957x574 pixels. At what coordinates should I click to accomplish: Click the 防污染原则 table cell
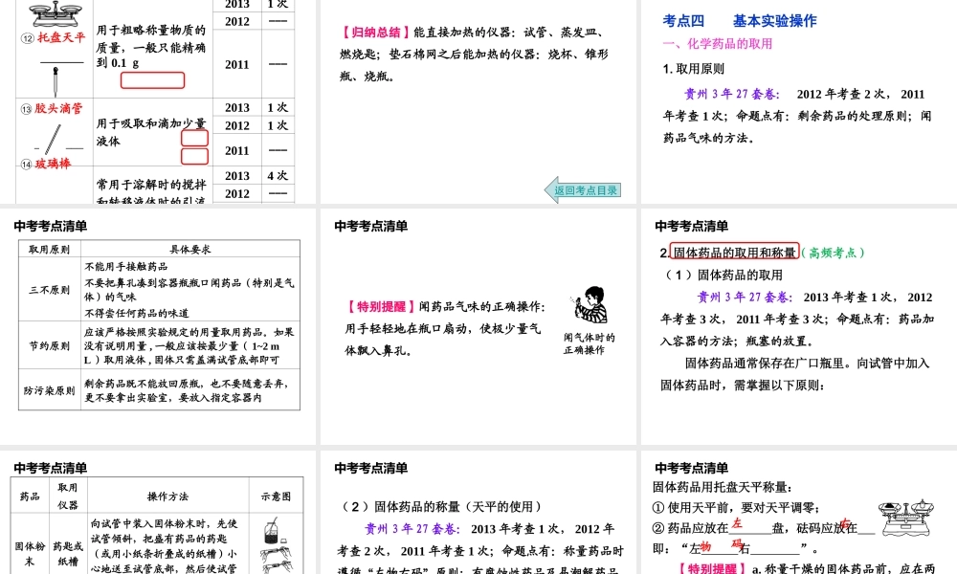(x=50, y=389)
